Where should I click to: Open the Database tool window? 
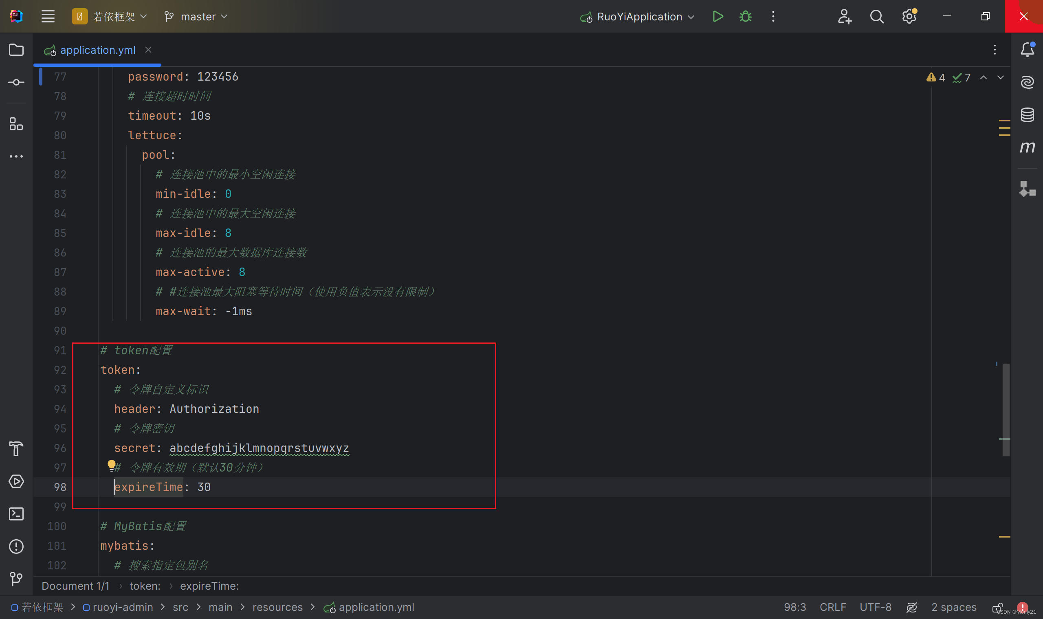pyautogui.click(x=1027, y=115)
